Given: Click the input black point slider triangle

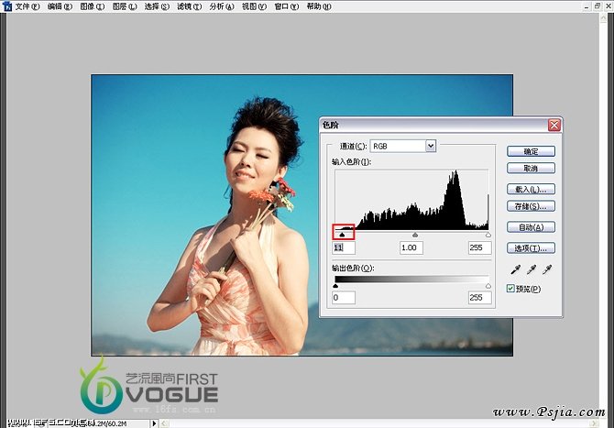Looking at the screenshot, I should [342, 235].
